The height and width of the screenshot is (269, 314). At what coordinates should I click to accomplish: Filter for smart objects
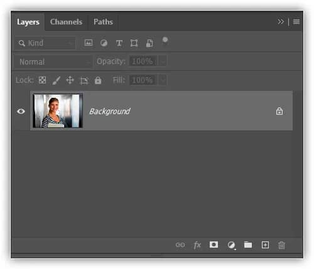[149, 43]
